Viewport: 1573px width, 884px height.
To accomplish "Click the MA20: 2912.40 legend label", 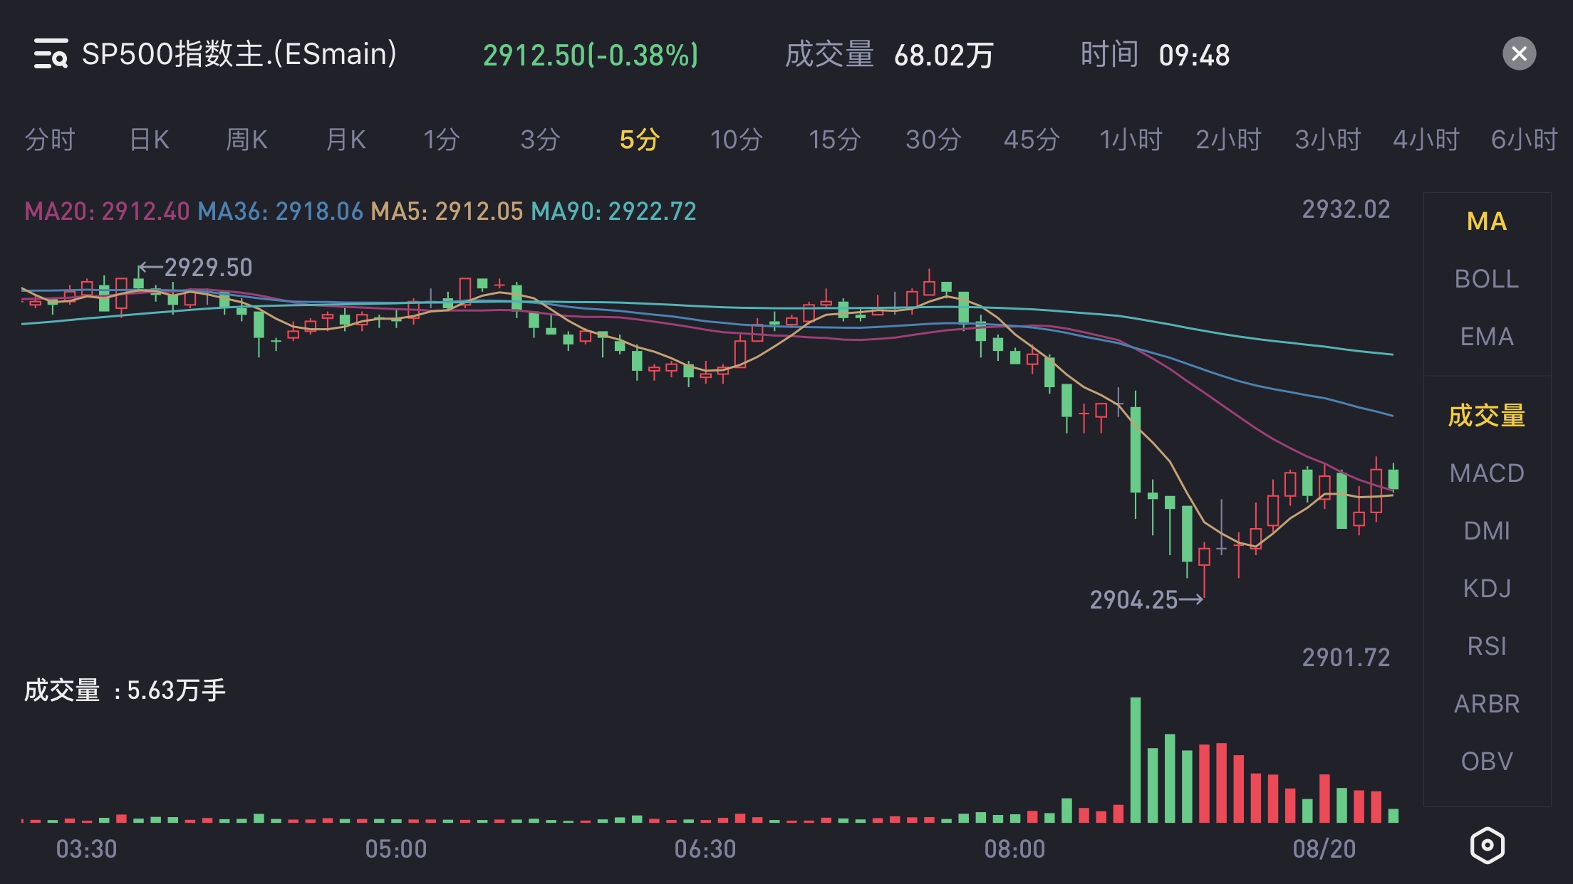I will pyautogui.click(x=107, y=211).
